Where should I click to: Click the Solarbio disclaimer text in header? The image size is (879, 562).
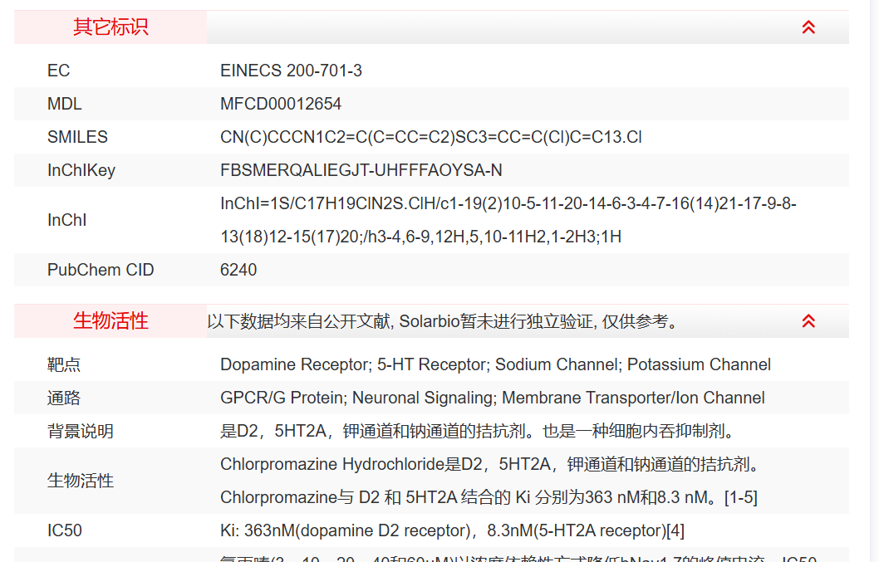click(443, 321)
